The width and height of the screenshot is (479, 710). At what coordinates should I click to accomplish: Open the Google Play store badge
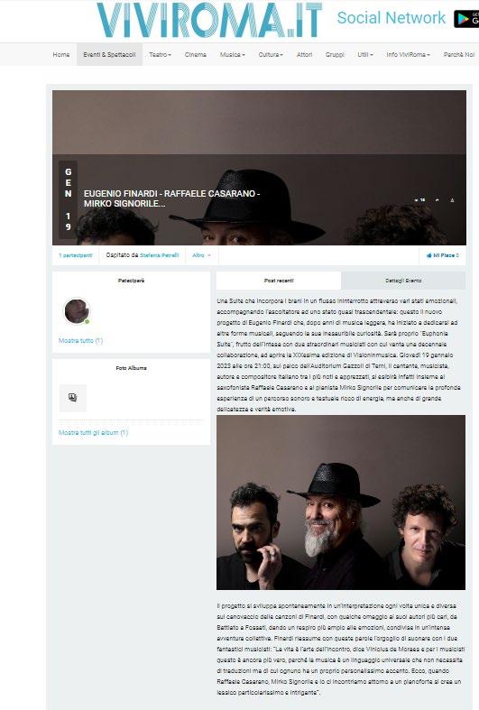coord(466,19)
